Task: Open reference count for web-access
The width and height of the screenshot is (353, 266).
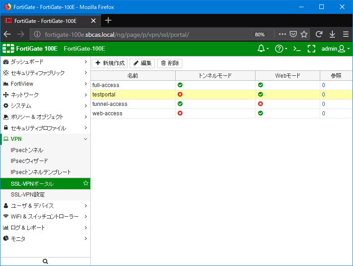Action: [323, 113]
